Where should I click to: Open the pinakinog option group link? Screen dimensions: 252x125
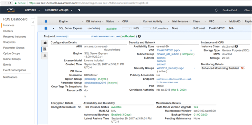click(x=90, y=79)
